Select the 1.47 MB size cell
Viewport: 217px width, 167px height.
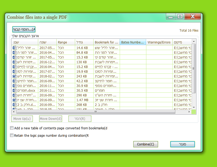tap(84, 100)
